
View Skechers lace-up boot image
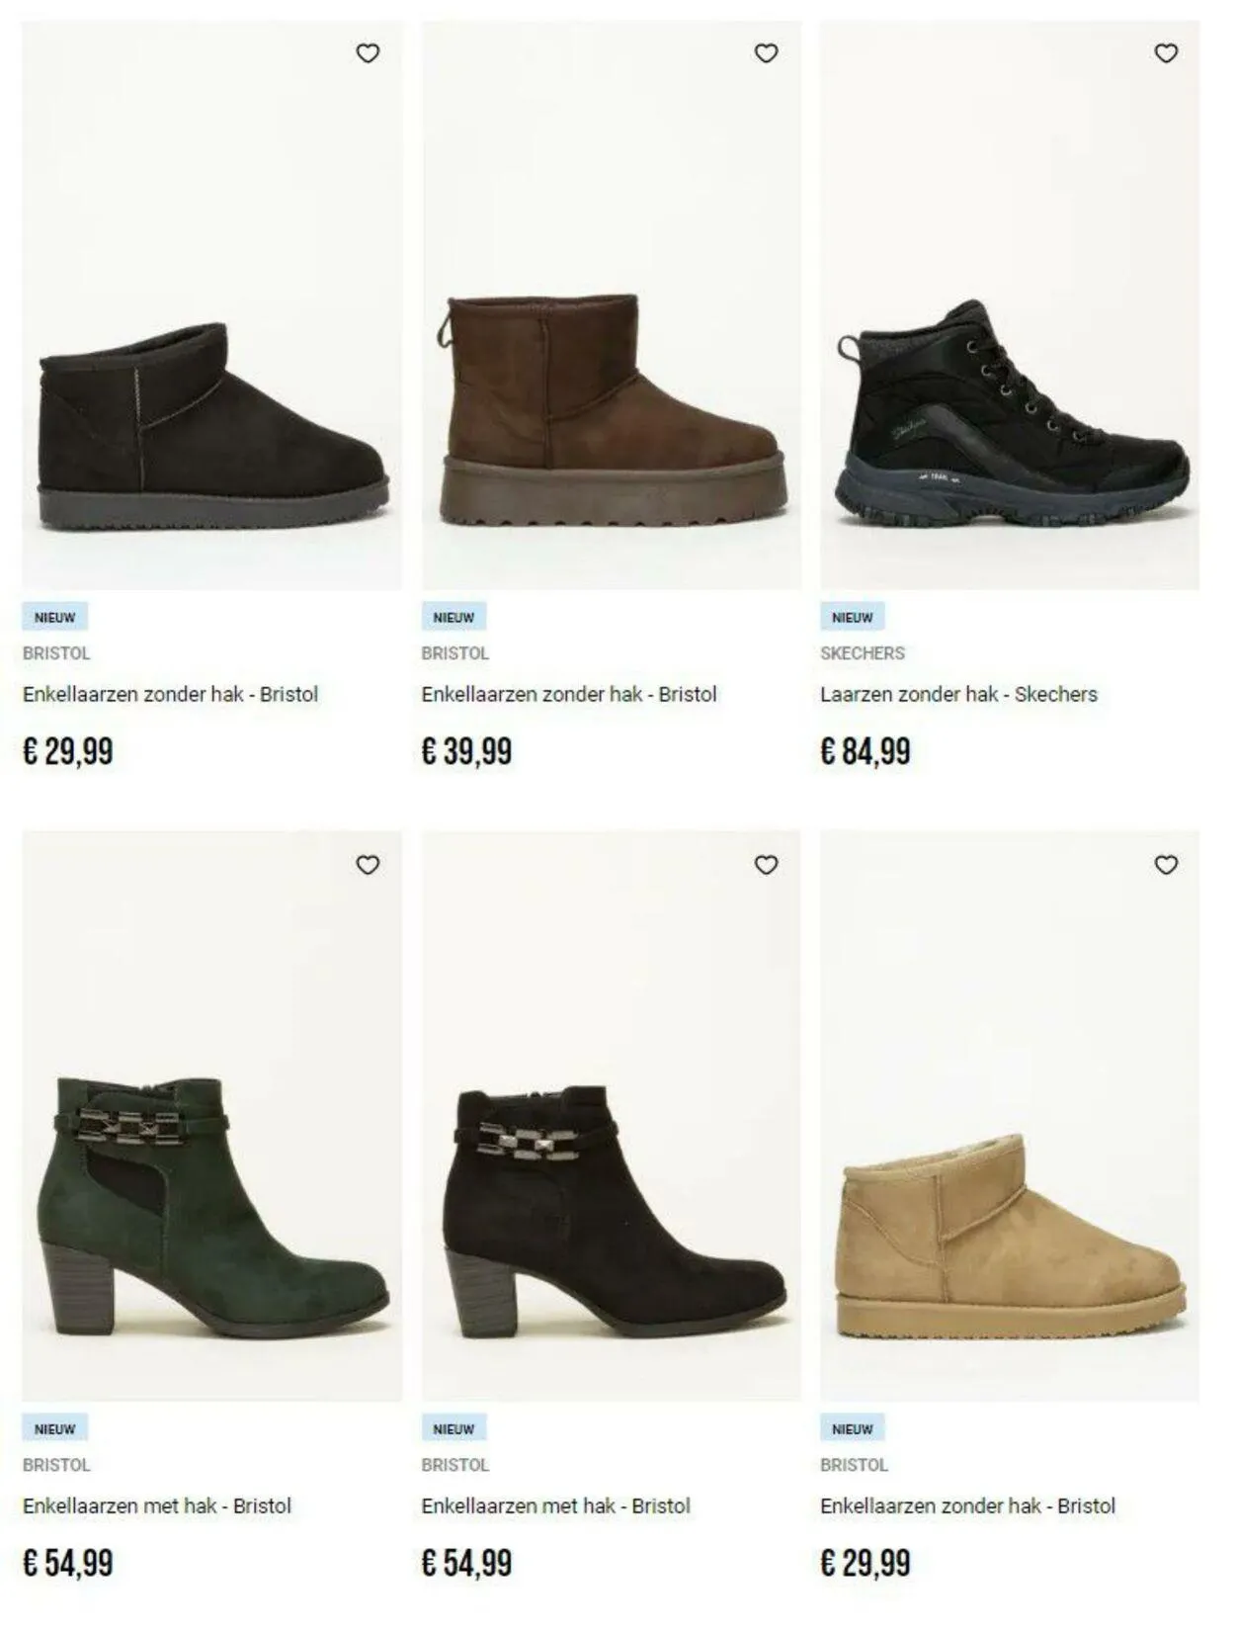tap(1010, 305)
